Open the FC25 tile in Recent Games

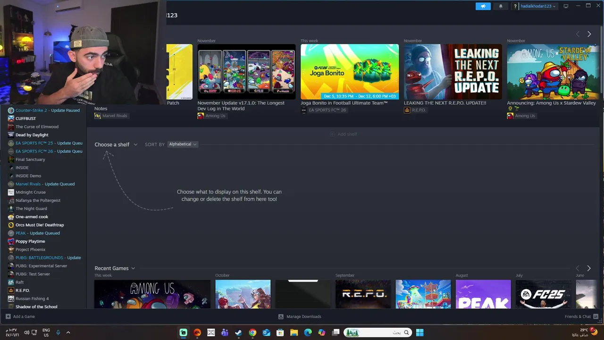point(543,294)
